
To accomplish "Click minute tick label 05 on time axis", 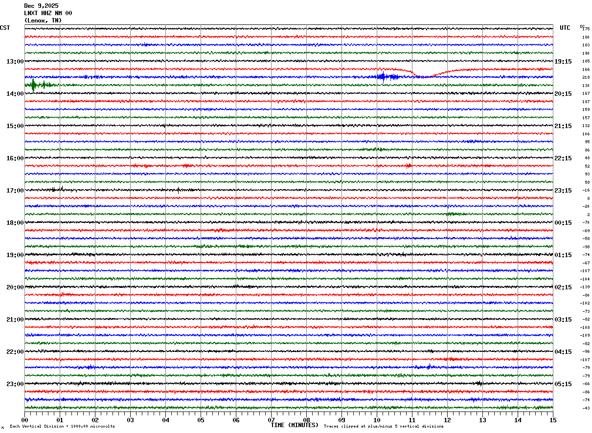I will coord(201,420).
